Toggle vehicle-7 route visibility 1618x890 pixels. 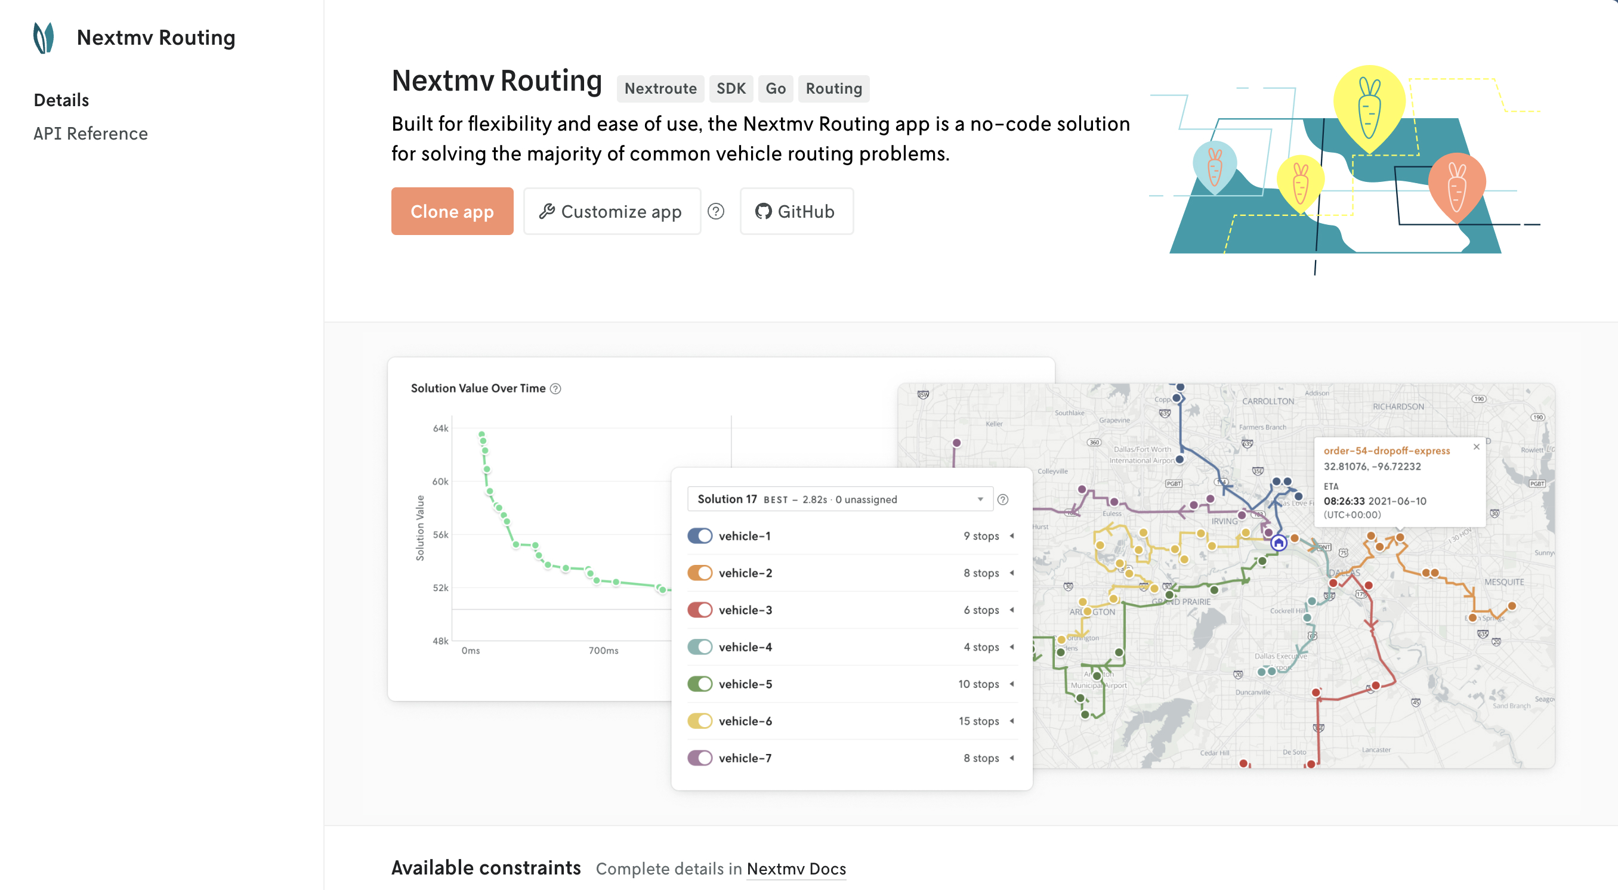(x=699, y=758)
